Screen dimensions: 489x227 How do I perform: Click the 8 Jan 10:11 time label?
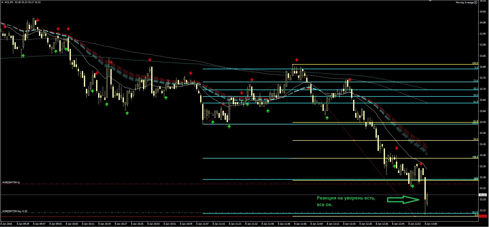88,224
